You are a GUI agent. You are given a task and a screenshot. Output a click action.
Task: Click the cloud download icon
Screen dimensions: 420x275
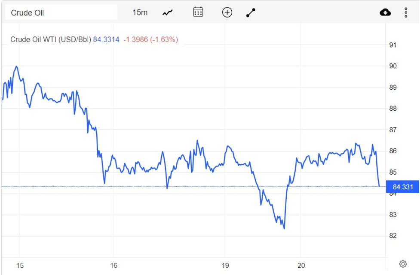pyautogui.click(x=385, y=12)
